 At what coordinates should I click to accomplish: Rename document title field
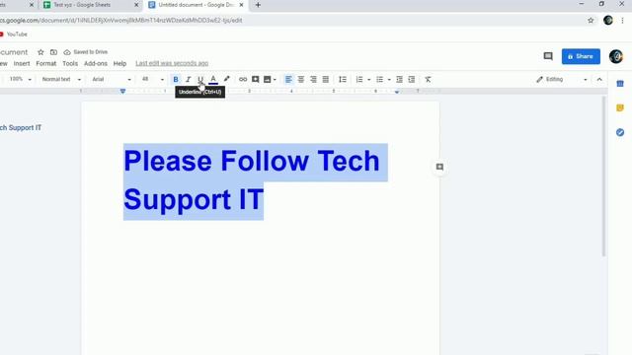click(14, 52)
